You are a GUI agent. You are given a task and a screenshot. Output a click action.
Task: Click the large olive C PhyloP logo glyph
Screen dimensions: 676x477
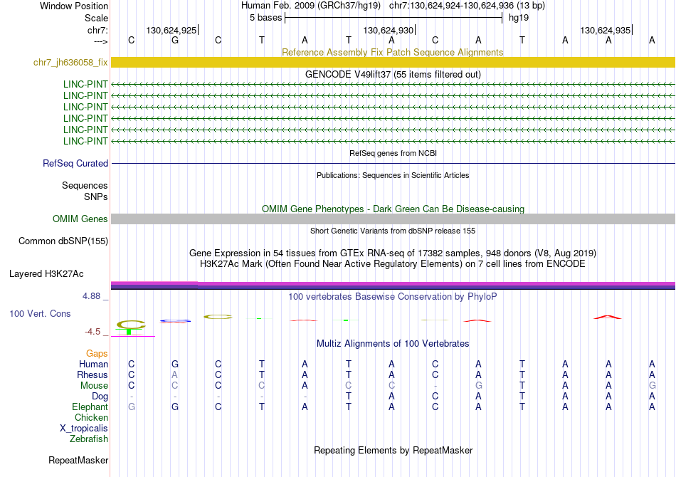131,325
